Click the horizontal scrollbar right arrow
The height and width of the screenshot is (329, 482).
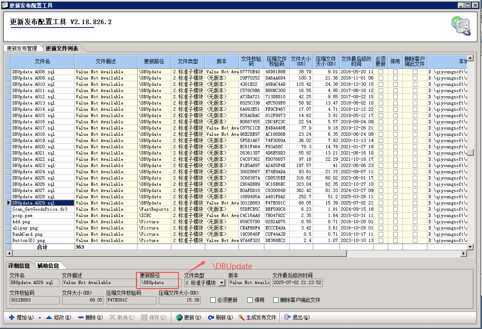(x=463, y=253)
